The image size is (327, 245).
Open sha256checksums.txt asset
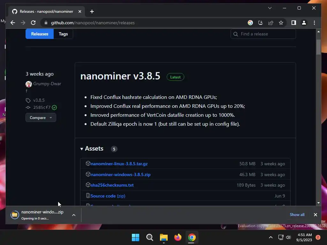tap(112, 185)
